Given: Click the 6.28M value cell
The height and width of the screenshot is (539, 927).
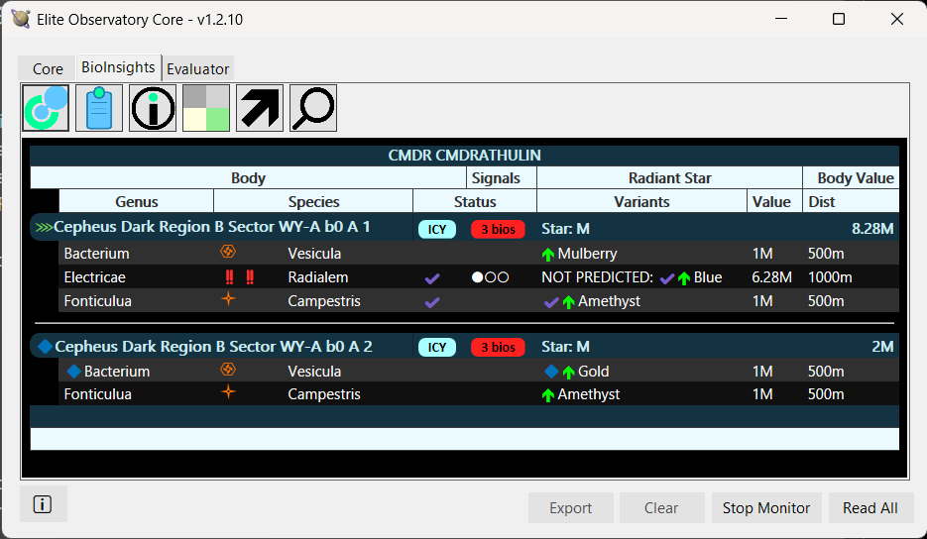Looking at the screenshot, I should point(771,277).
